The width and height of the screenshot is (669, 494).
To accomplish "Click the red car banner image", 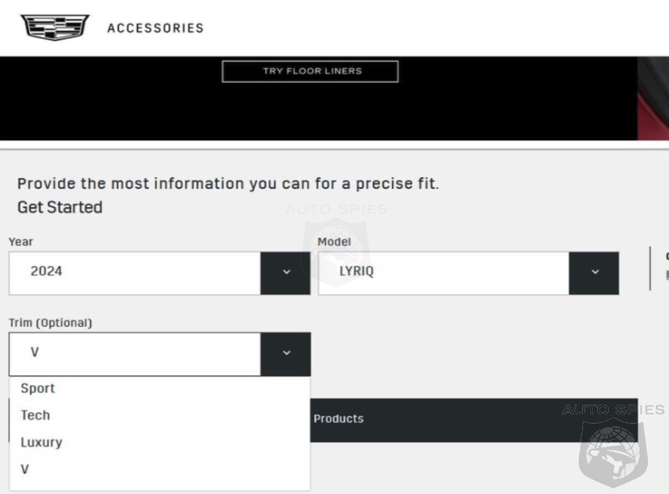I will (653, 98).
